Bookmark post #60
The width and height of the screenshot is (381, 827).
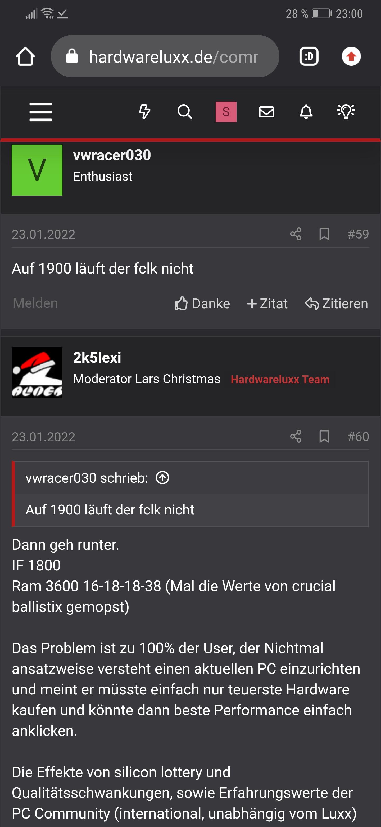tap(324, 437)
